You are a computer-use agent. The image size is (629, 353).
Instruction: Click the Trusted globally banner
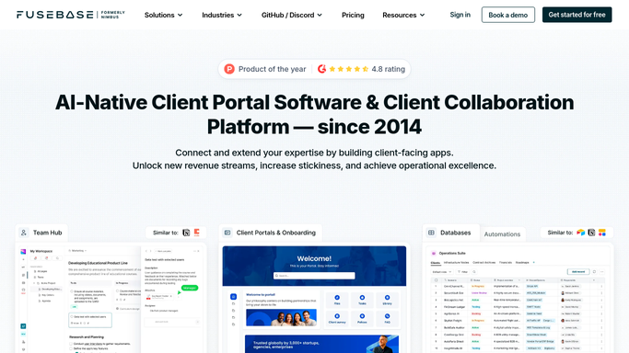pos(321,344)
